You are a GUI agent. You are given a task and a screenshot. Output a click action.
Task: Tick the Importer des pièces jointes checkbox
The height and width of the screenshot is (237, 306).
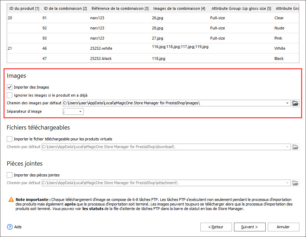9,175
